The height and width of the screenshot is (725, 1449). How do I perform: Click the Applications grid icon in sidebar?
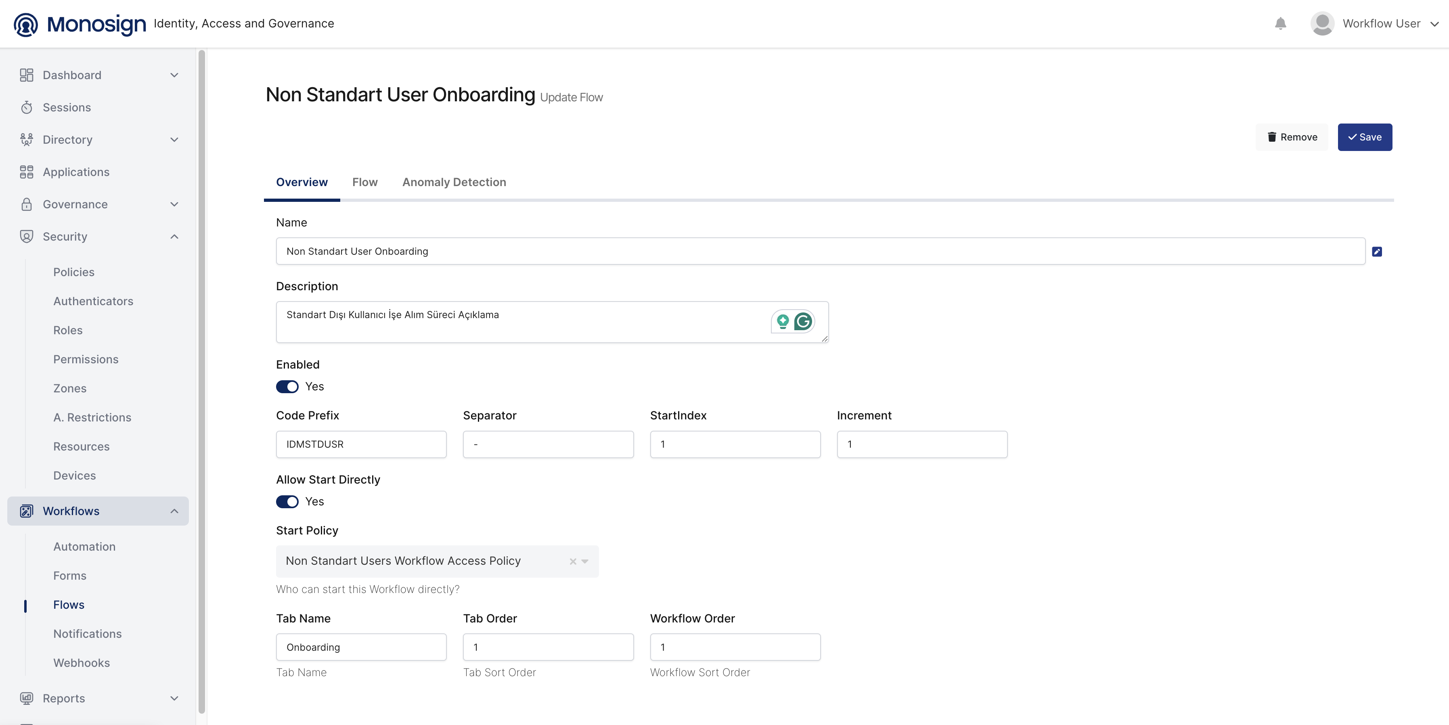(27, 172)
